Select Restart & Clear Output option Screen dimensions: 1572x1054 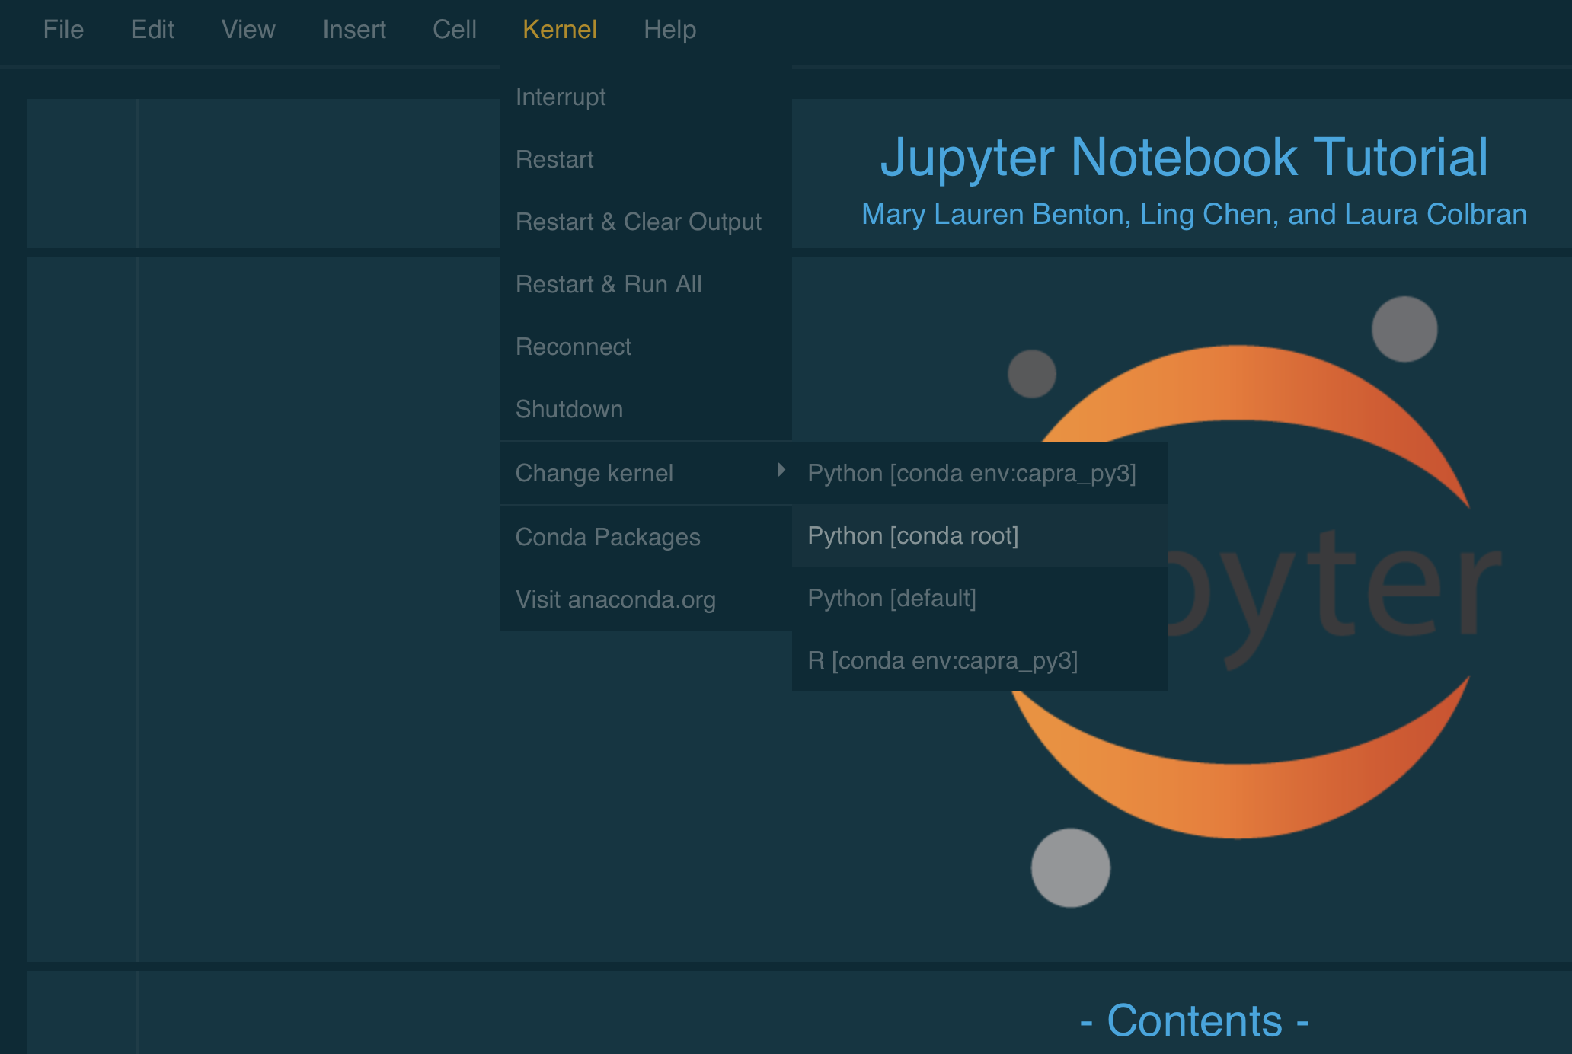tap(639, 221)
